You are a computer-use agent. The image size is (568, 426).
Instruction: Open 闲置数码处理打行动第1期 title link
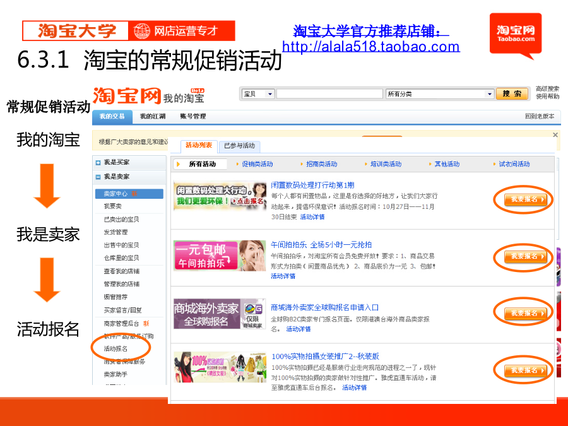(x=312, y=185)
